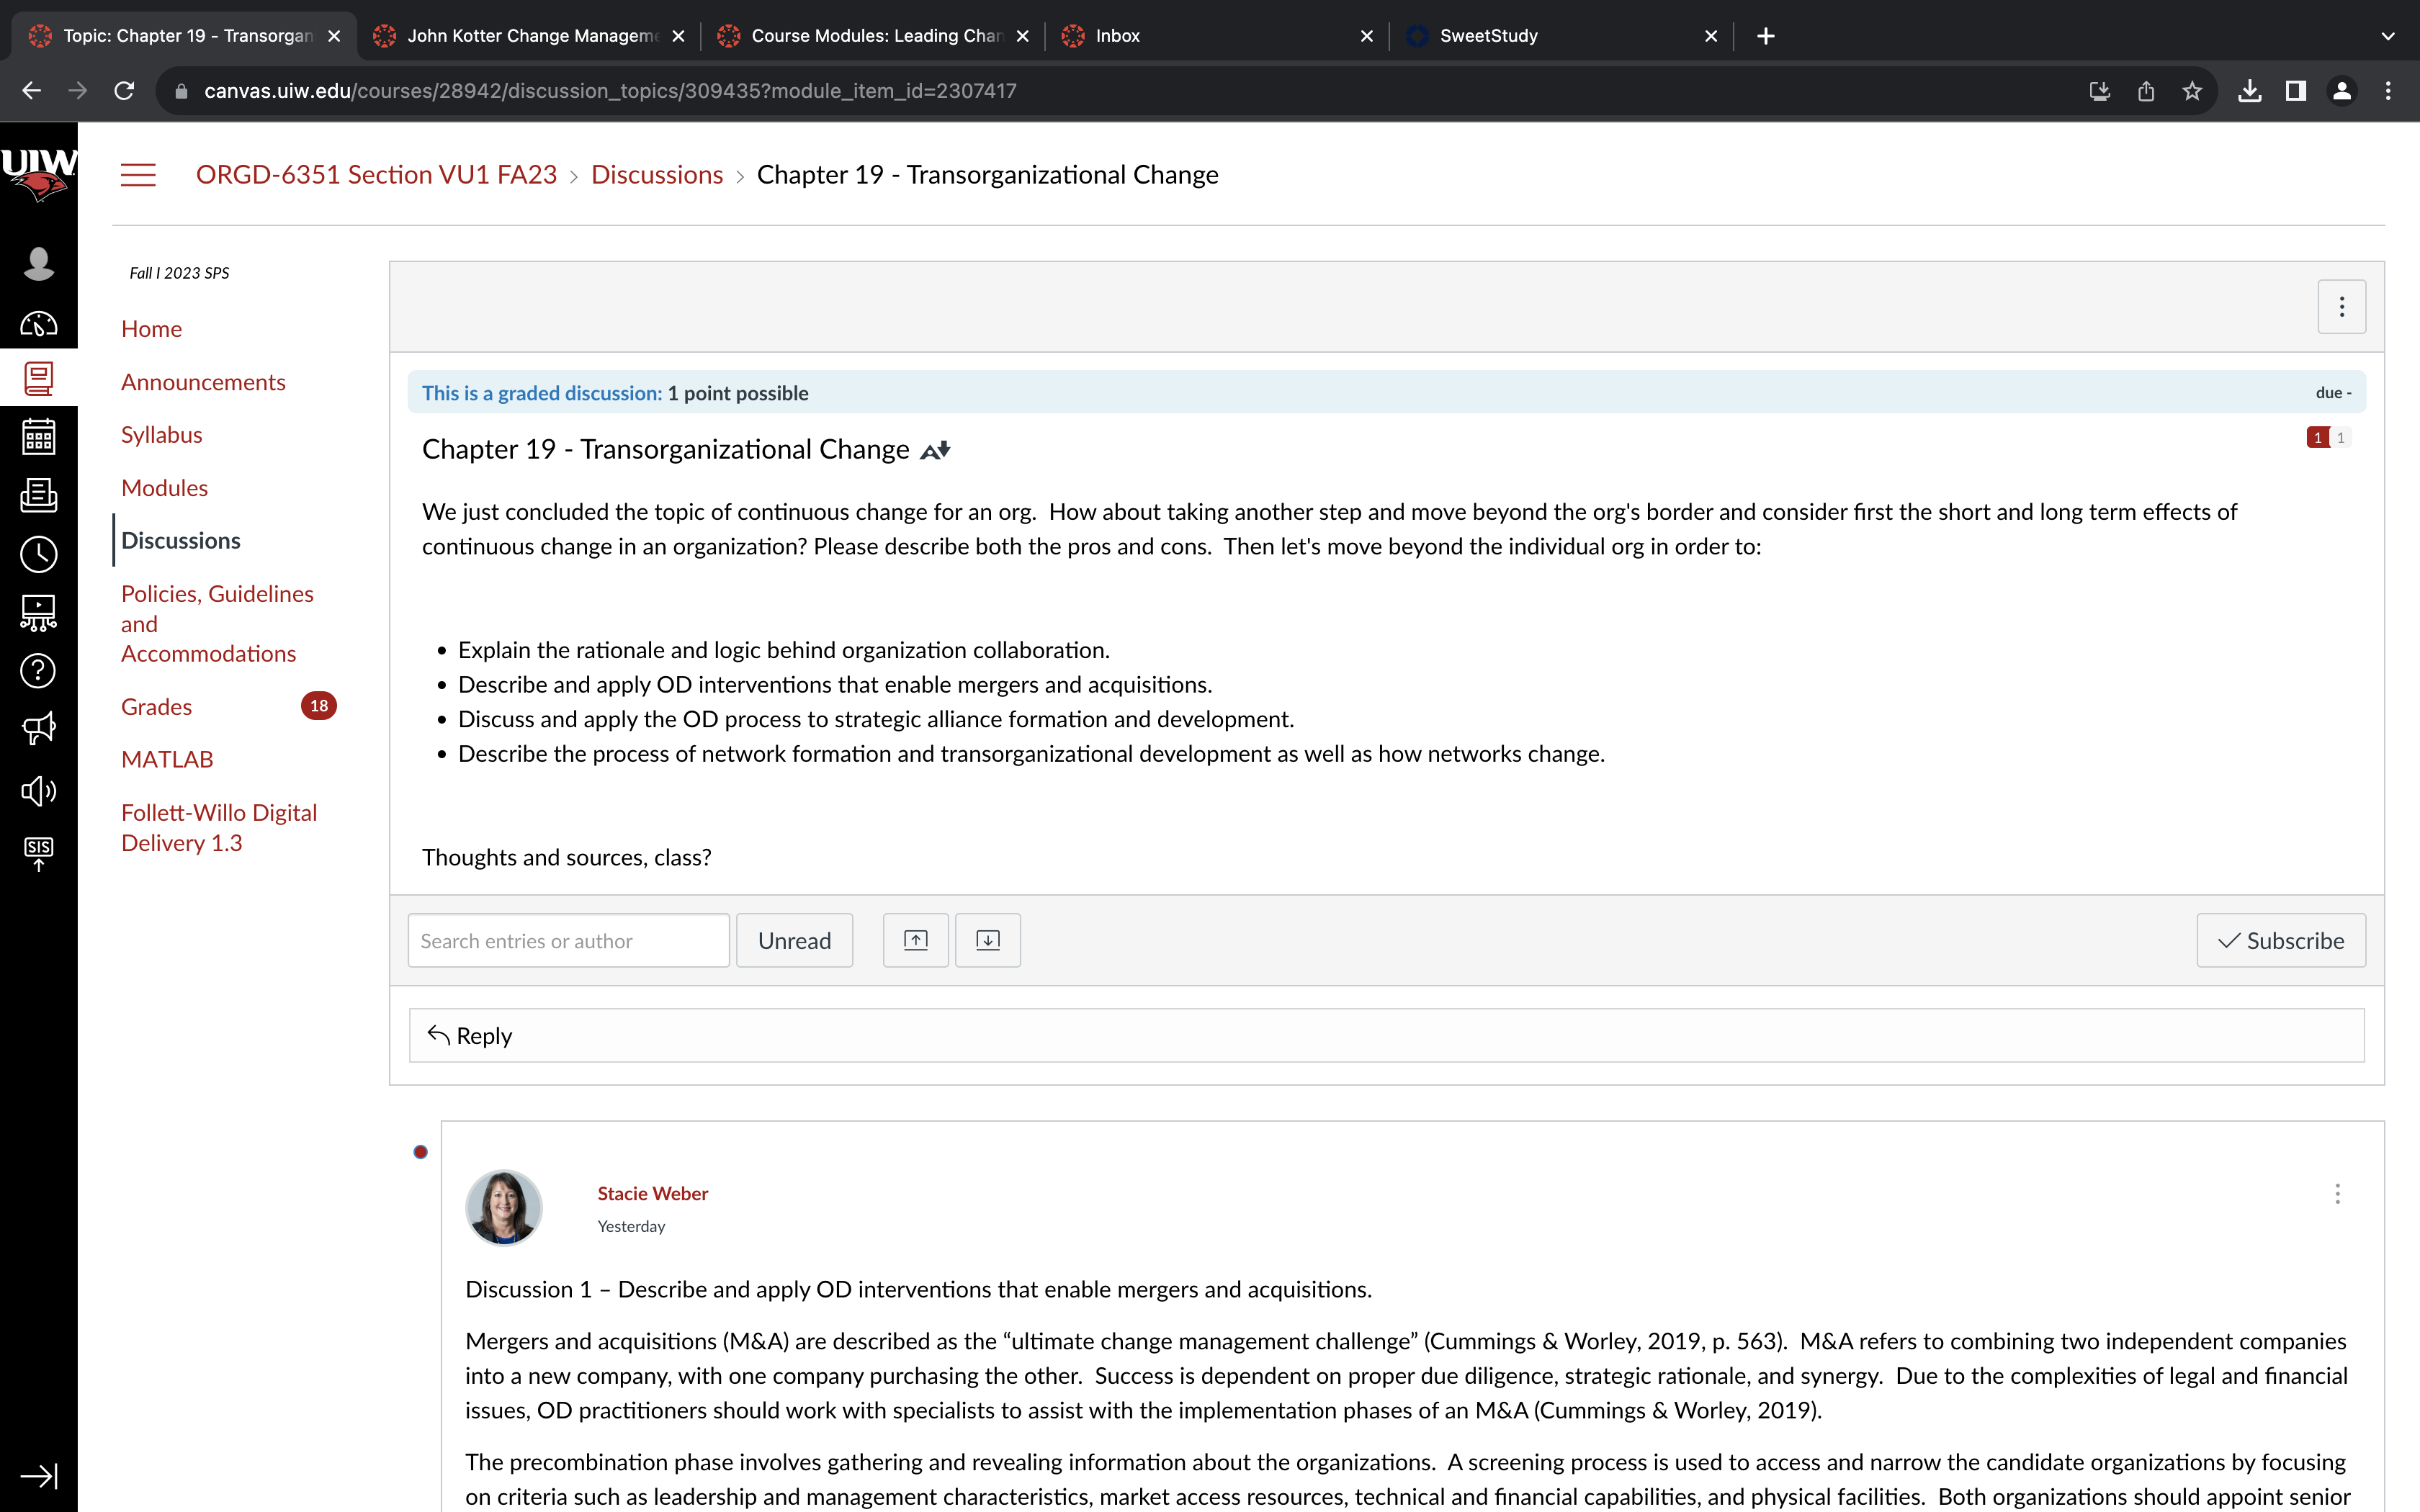The width and height of the screenshot is (2420, 1512).
Task: Click Reply to the discussion
Action: (1387, 1035)
